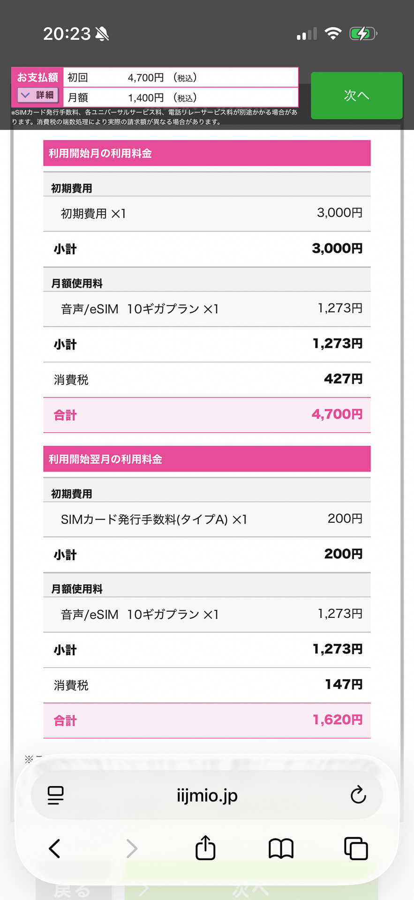Image resolution: width=414 pixels, height=900 pixels.
Task: Tap the SIMカード発行手数料(タイプA) row
Action: pos(207,519)
